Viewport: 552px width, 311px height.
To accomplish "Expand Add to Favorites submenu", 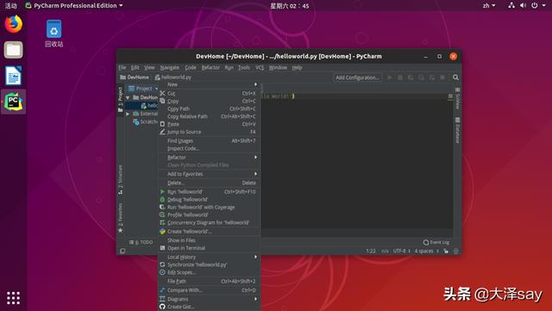I will pos(210,174).
